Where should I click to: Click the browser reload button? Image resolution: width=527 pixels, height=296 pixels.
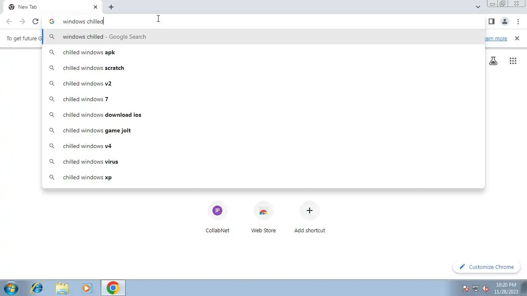click(x=35, y=21)
